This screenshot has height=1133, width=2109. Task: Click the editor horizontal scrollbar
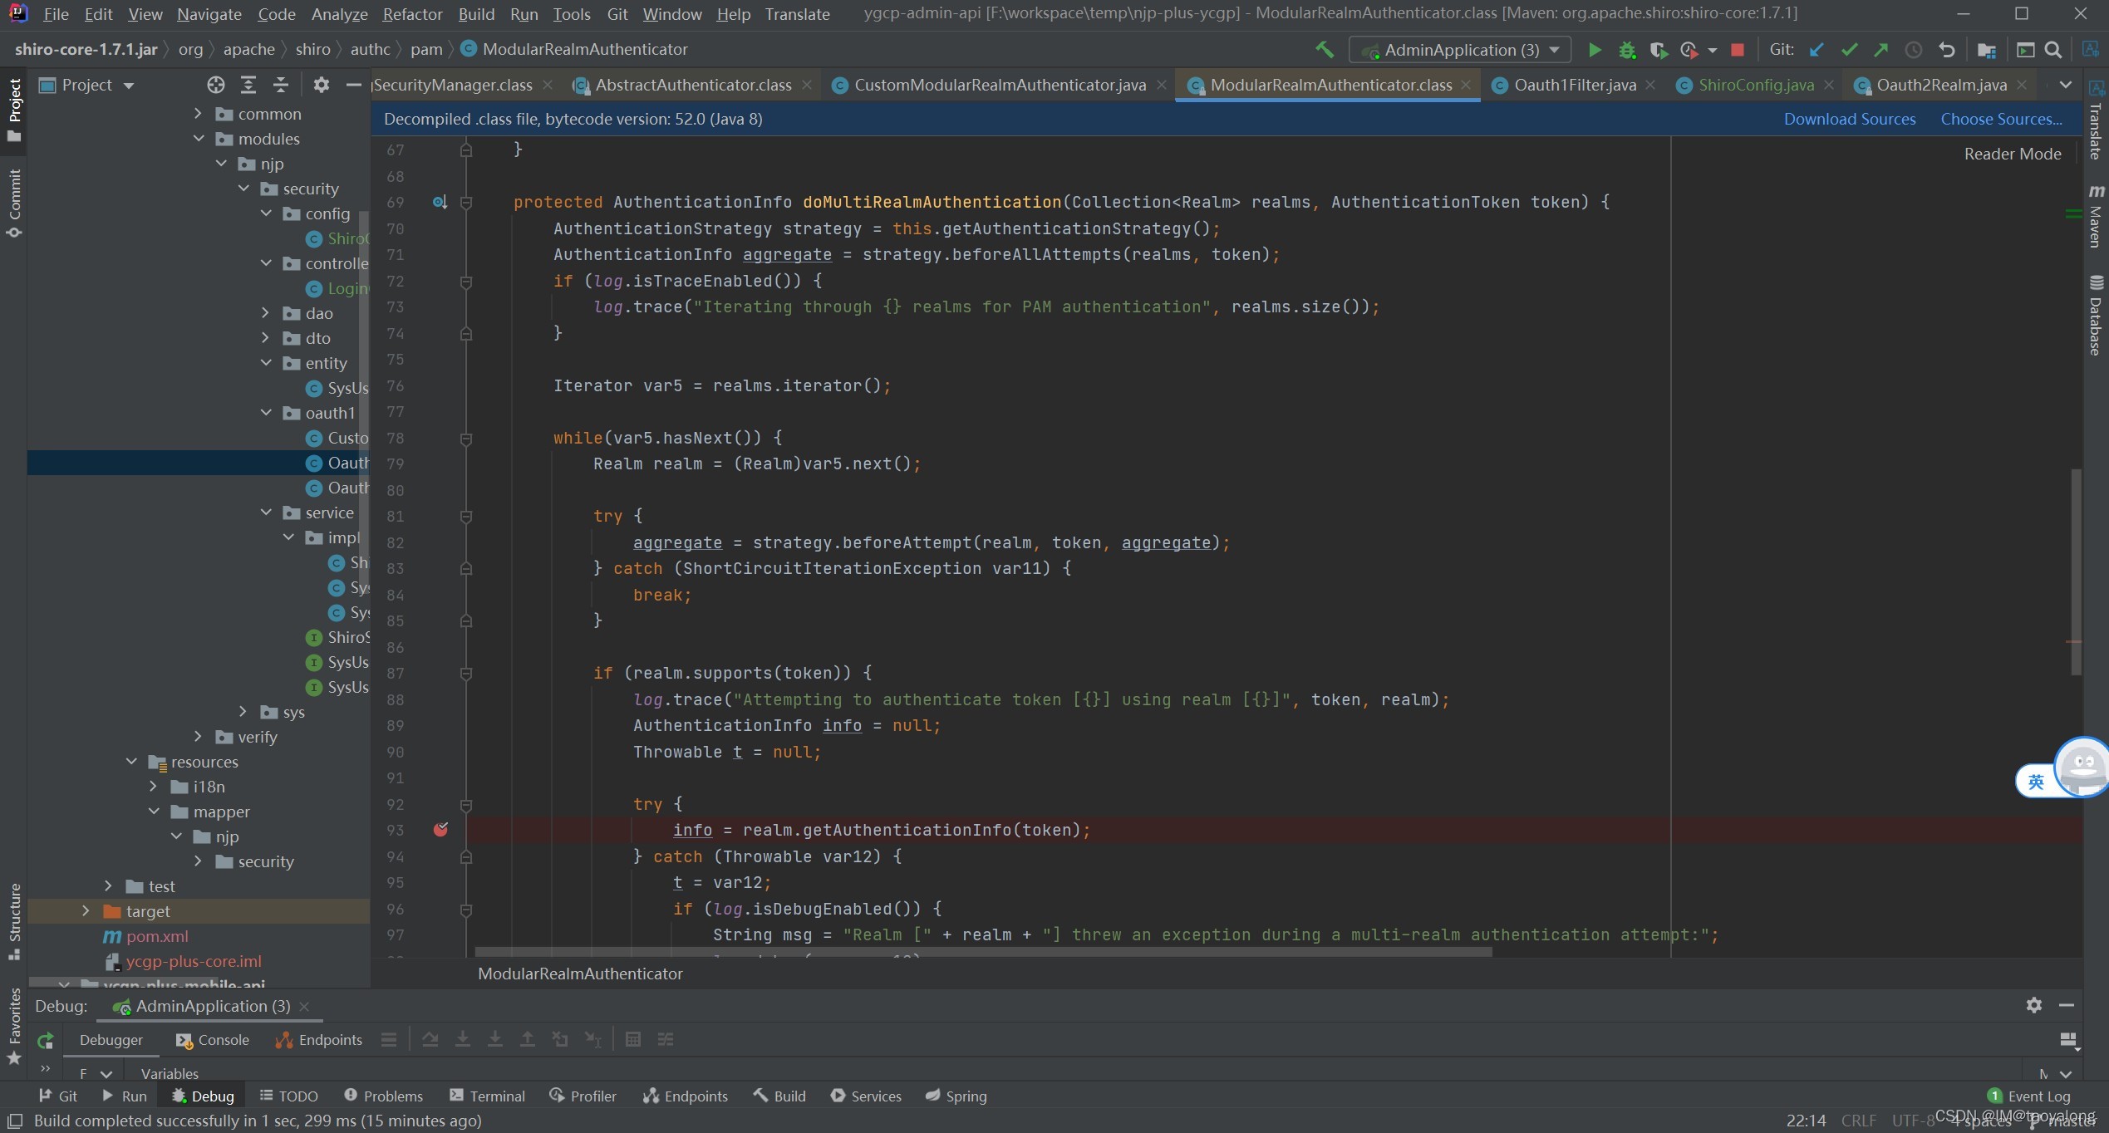pos(984,952)
